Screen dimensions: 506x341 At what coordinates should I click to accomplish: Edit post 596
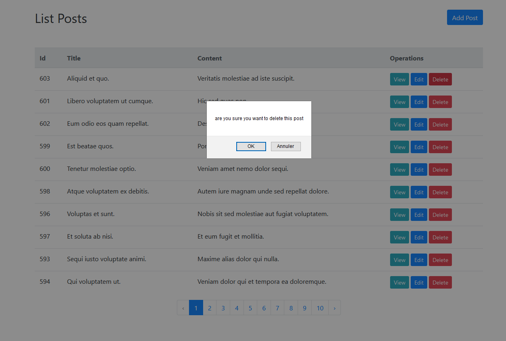[419, 215]
